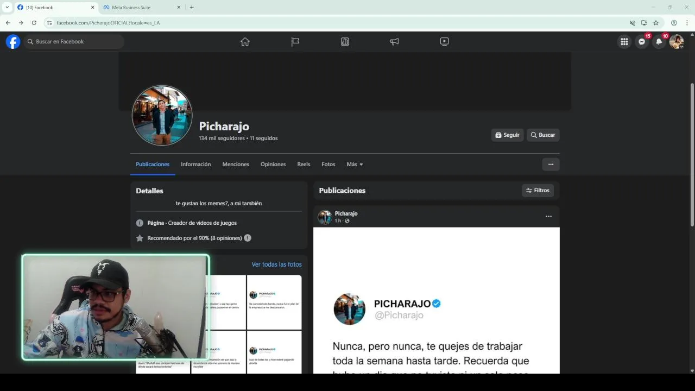Open the Filtros button for posts
The height and width of the screenshot is (391, 695).
pos(538,191)
